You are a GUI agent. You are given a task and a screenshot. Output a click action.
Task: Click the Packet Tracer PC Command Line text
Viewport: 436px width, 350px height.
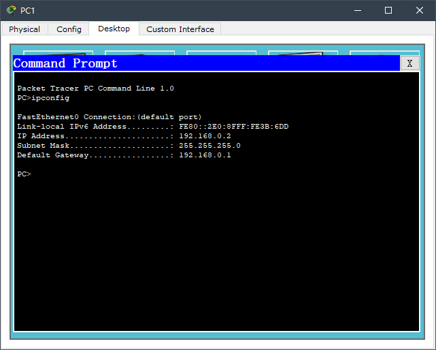click(95, 89)
